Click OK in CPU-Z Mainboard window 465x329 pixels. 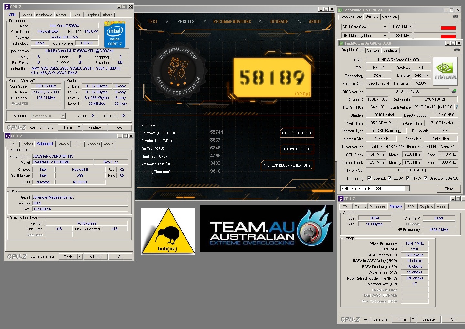[120, 257]
